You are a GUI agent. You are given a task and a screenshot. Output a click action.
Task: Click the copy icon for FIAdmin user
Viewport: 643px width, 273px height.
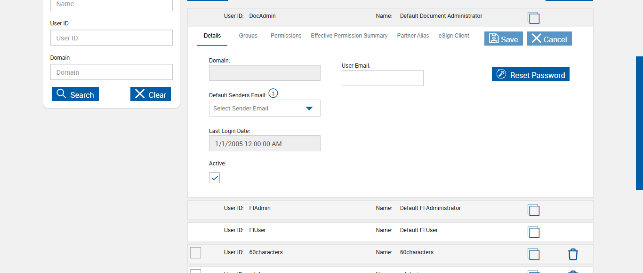pyautogui.click(x=533, y=210)
